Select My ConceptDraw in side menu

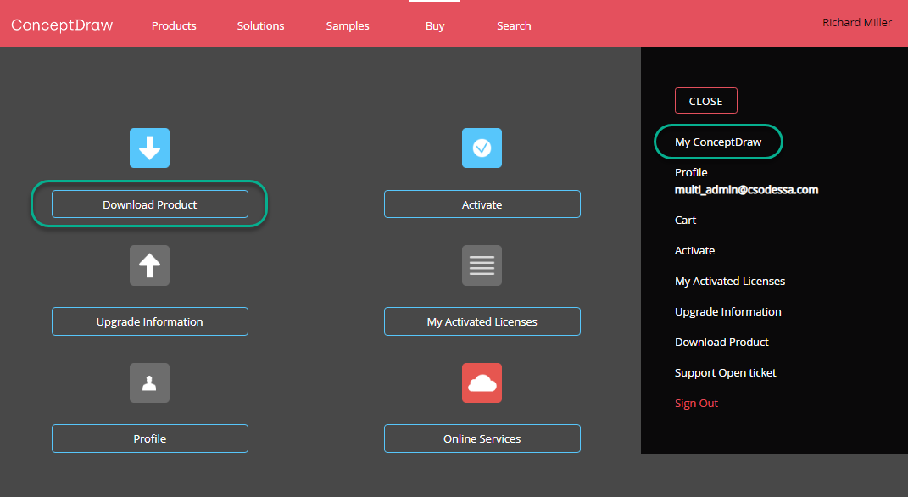718,142
